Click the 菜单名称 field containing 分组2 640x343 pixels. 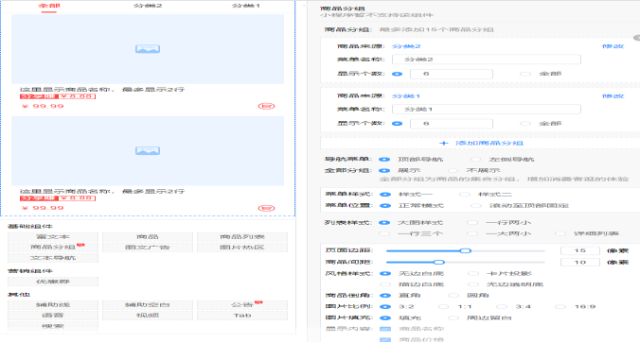486,60
